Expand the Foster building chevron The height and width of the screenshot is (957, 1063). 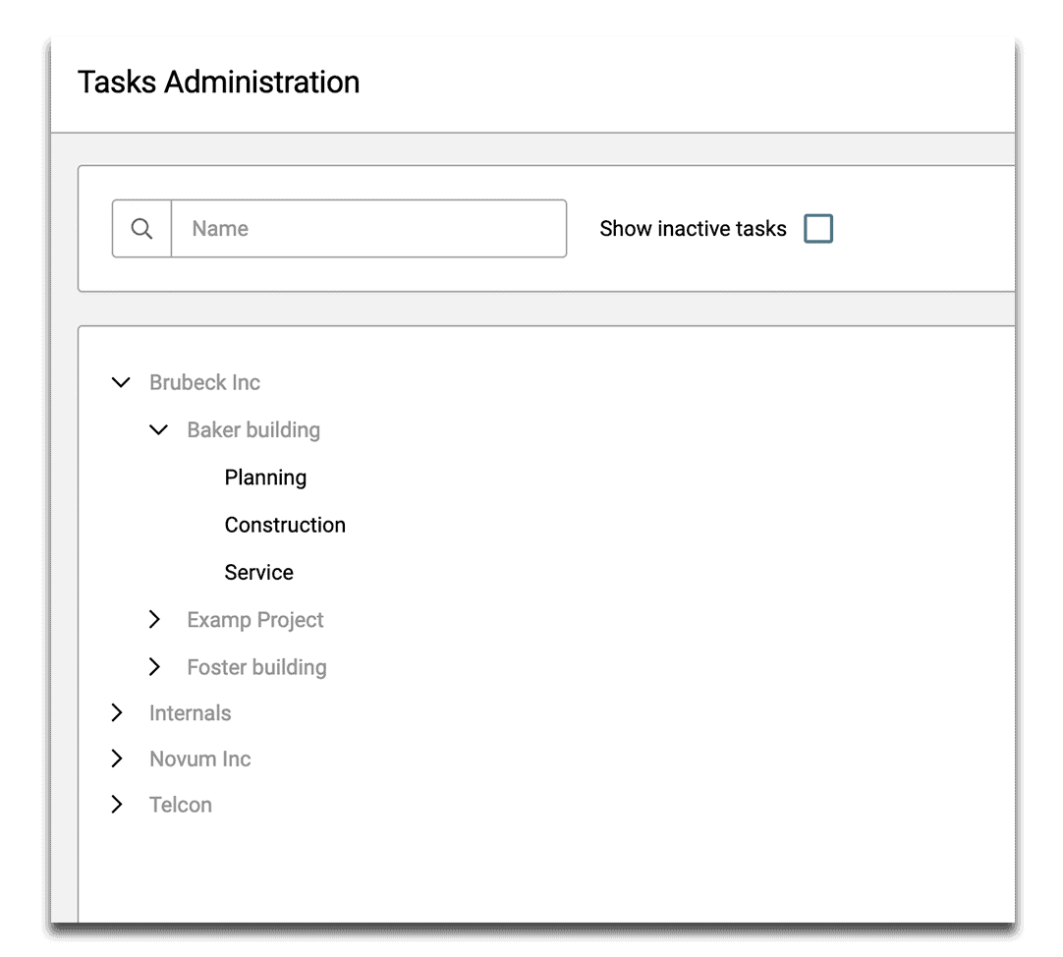[154, 667]
